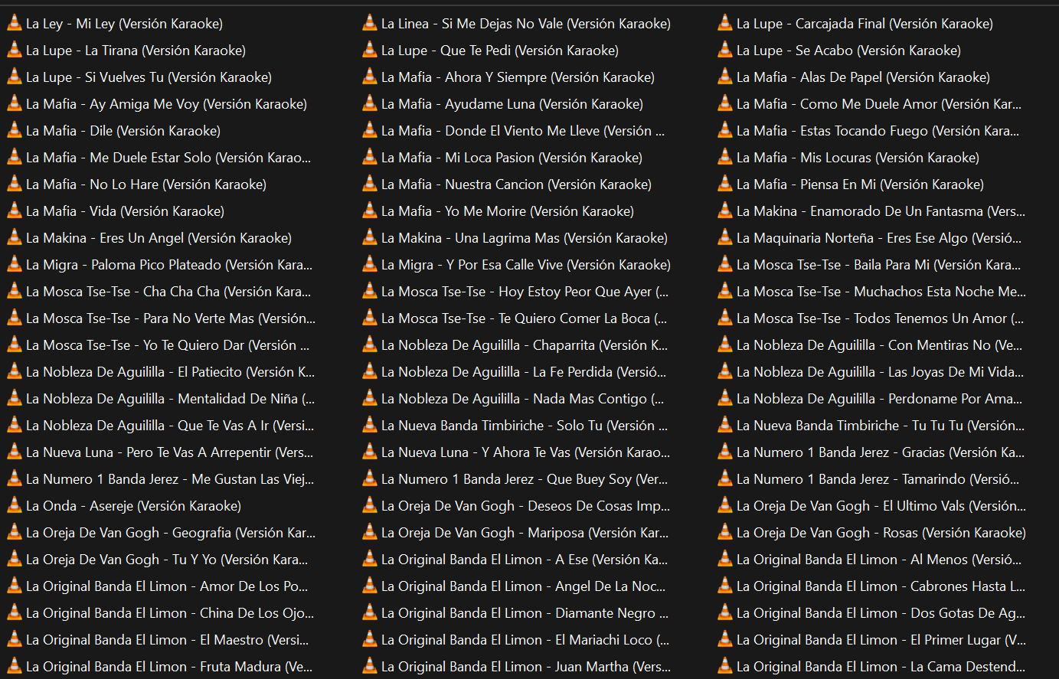The image size is (1059, 679).
Task: Click the VLC icon for La Mafia - Mi Loca Pasion
Action: point(369,158)
